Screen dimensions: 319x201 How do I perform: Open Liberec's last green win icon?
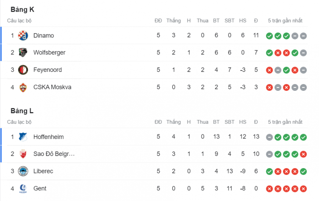303,171
